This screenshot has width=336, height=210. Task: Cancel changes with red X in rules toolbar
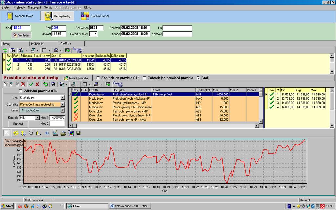pos(37,84)
